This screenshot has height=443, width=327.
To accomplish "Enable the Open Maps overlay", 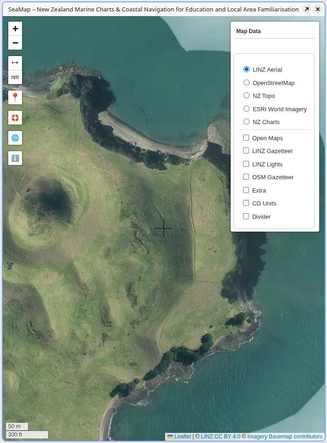I will coord(246,138).
